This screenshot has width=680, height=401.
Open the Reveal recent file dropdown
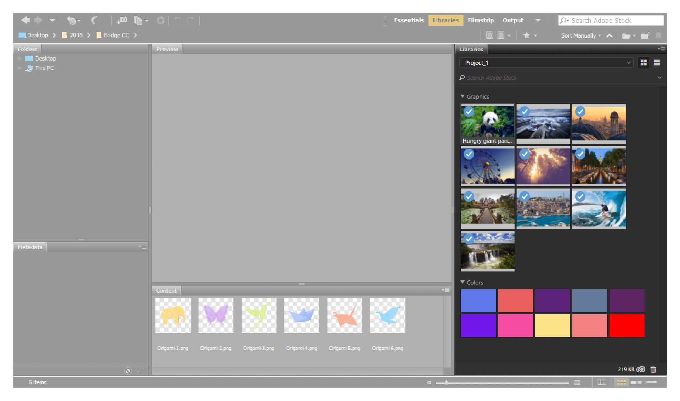click(74, 21)
